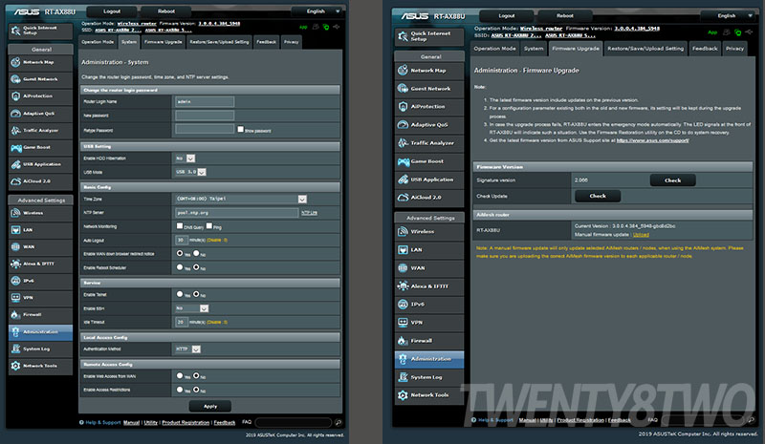Select Yes for Enable Reboot Scheduler

coord(180,267)
